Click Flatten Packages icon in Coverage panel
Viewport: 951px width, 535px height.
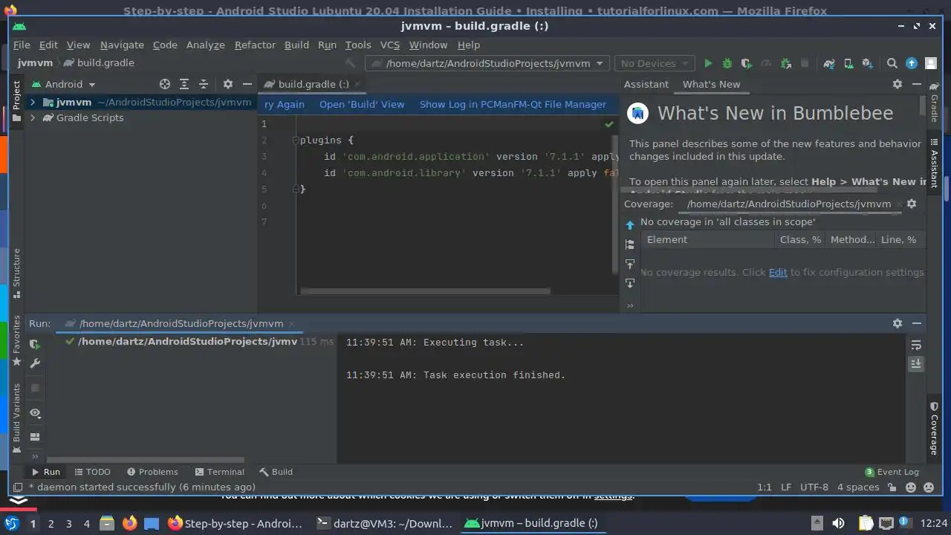coord(630,244)
